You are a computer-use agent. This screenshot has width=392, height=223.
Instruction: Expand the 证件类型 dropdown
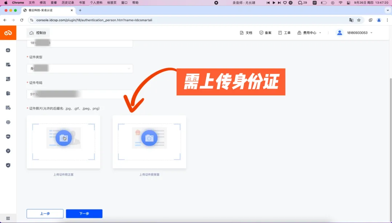pyautogui.click(x=80, y=69)
